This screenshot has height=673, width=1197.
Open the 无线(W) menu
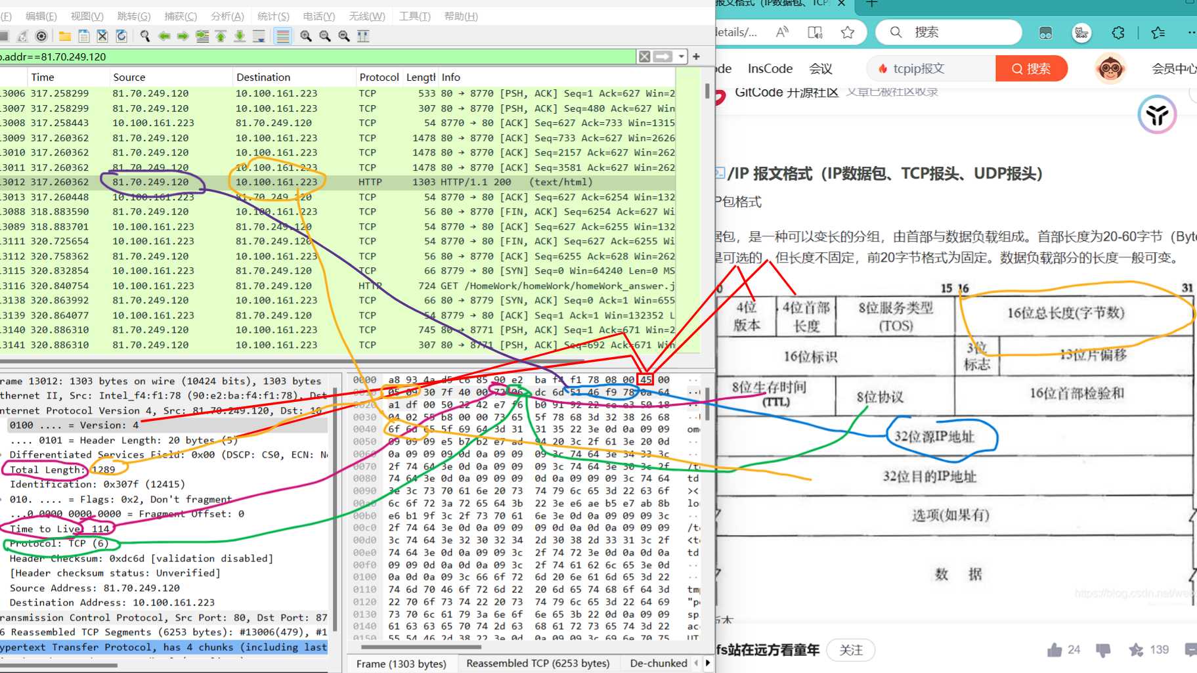(x=367, y=16)
